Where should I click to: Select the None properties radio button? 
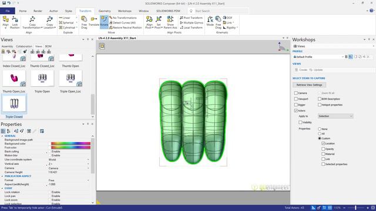point(320,129)
